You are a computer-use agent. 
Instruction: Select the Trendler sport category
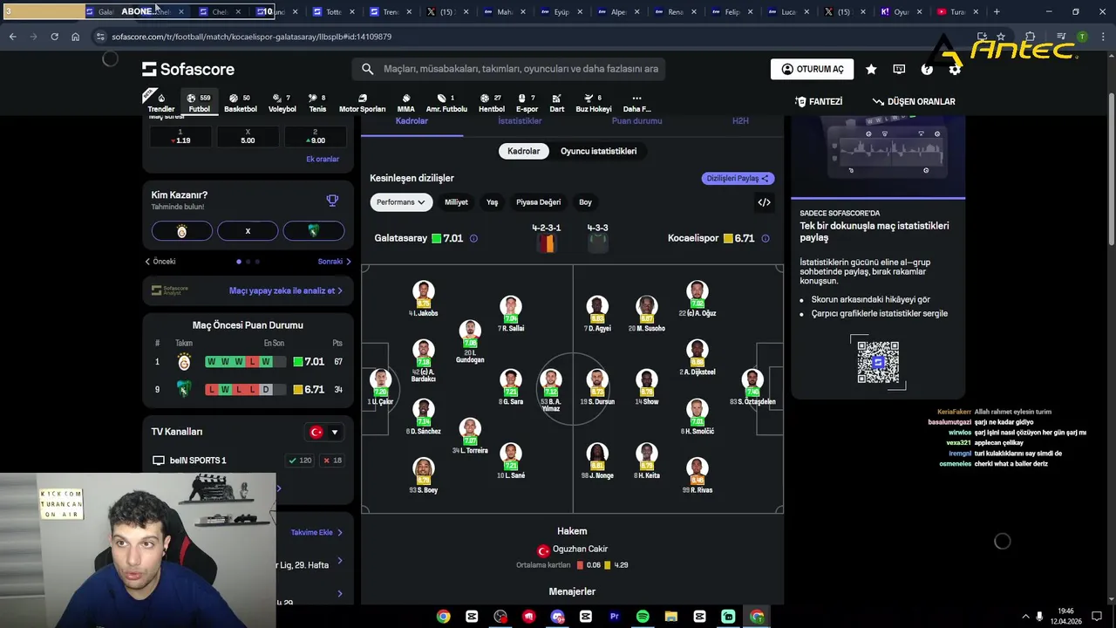click(x=160, y=103)
